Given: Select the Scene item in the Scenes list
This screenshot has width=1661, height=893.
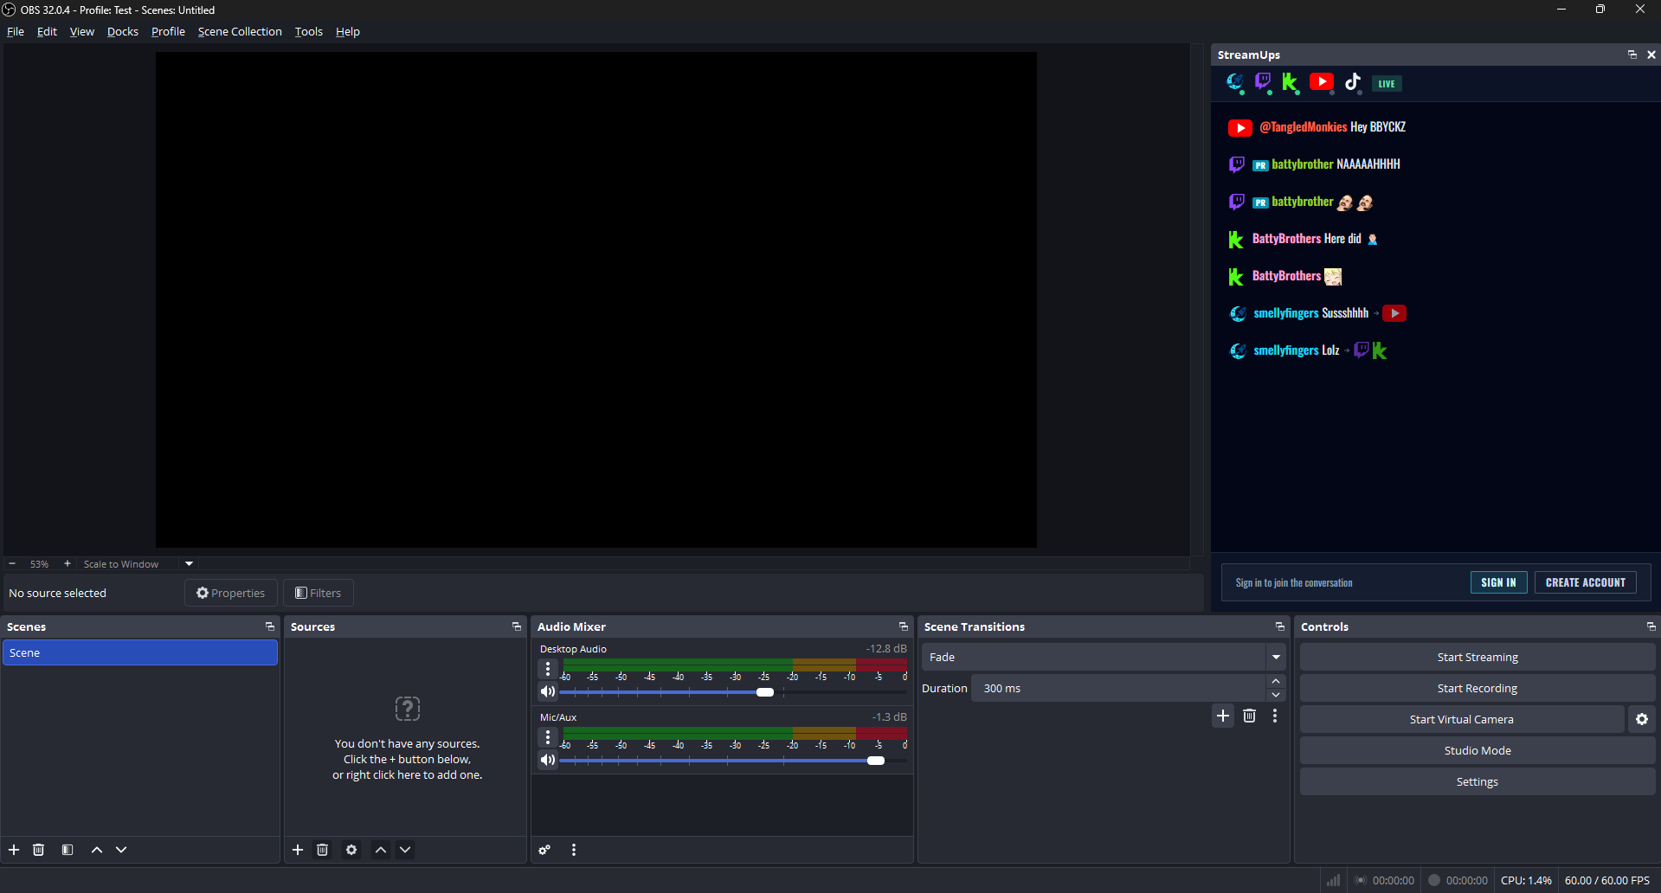Looking at the screenshot, I should pyautogui.click(x=140, y=652).
